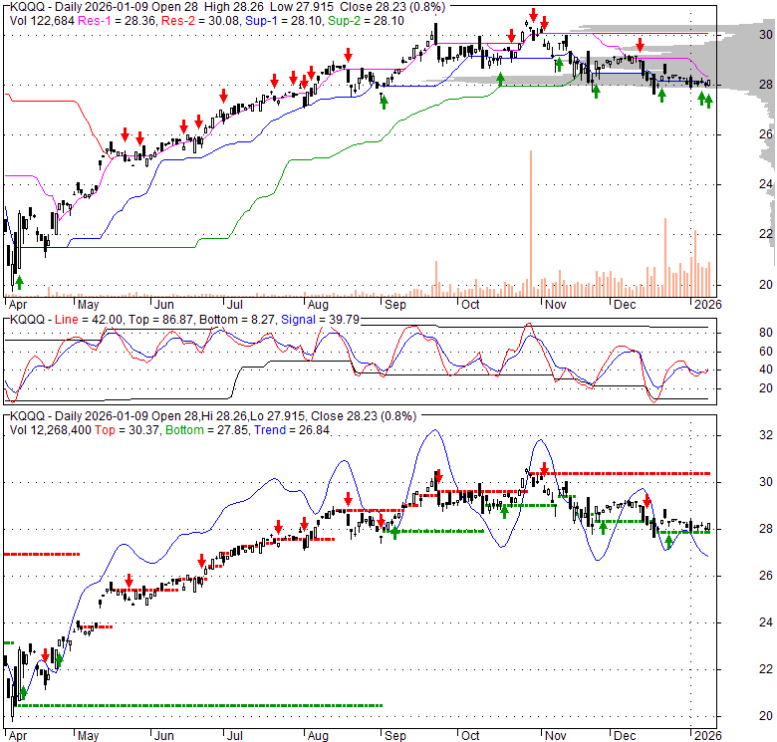The width and height of the screenshot is (777, 742).
Task: Click the 'Jun' label on the bottom chart axis
Action: click(163, 736)
